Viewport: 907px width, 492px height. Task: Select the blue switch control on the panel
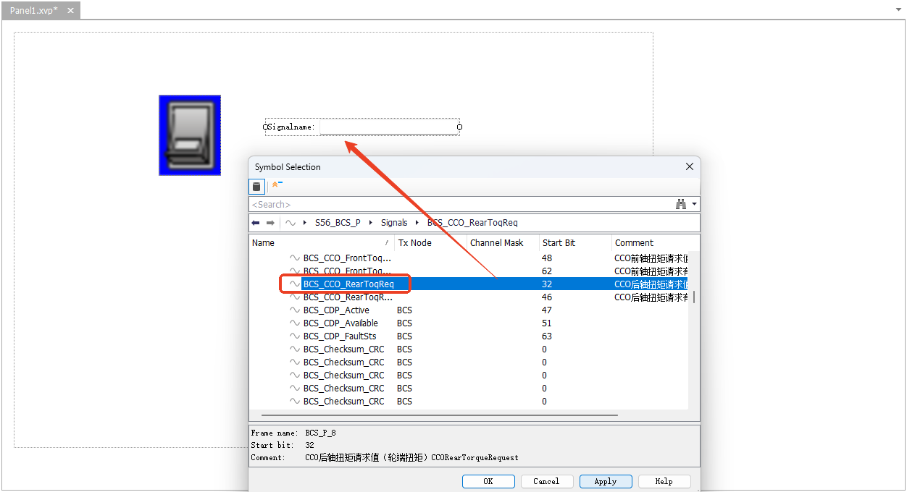pos(190,135)
